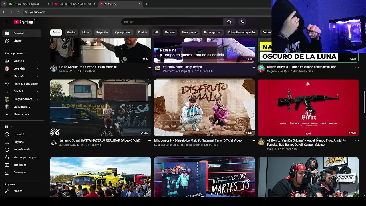This screenshot has height=206, width=366.
Task: Open 47 Remix Versión Original title
Action: coord(307,143)
